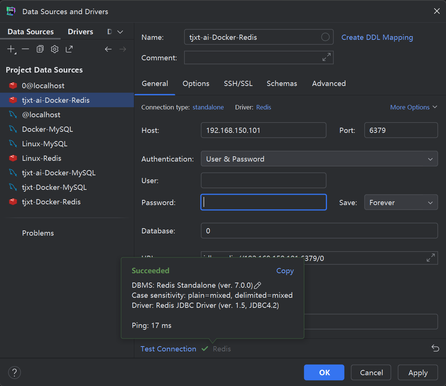Click the revert changes arrow icon
This screenshot has height=386, width=446.
[x=435, y=348]
